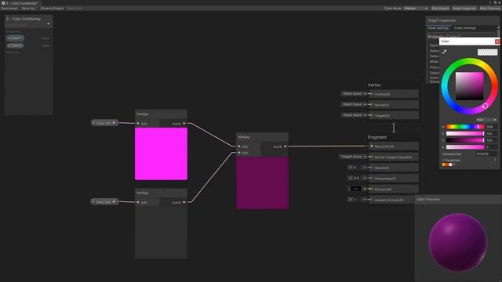Screen dimensions: 502x282
Task: Click the Position port in the Vertex block
Action: pyautogui.click(x=372, y=94)
